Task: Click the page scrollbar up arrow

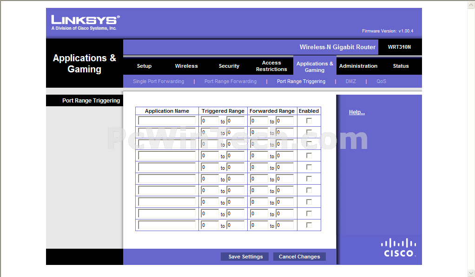Action: point(471,5)
